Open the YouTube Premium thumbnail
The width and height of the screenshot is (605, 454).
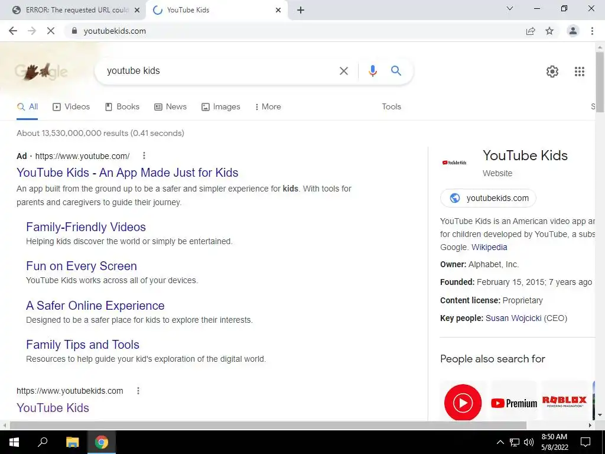pyautogui.click(x=514, y=403)
